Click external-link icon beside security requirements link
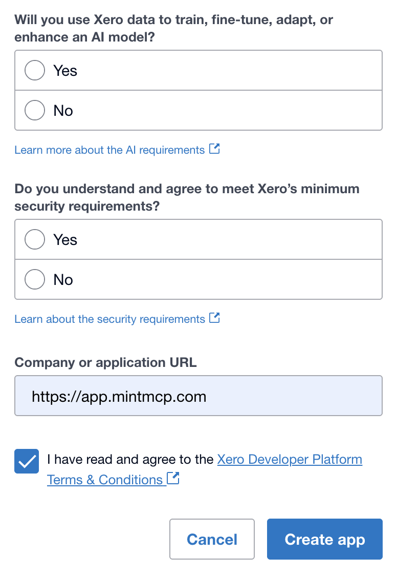Image resolution: width=397 pixels, height=576 pixels. (x=214, y=318)
